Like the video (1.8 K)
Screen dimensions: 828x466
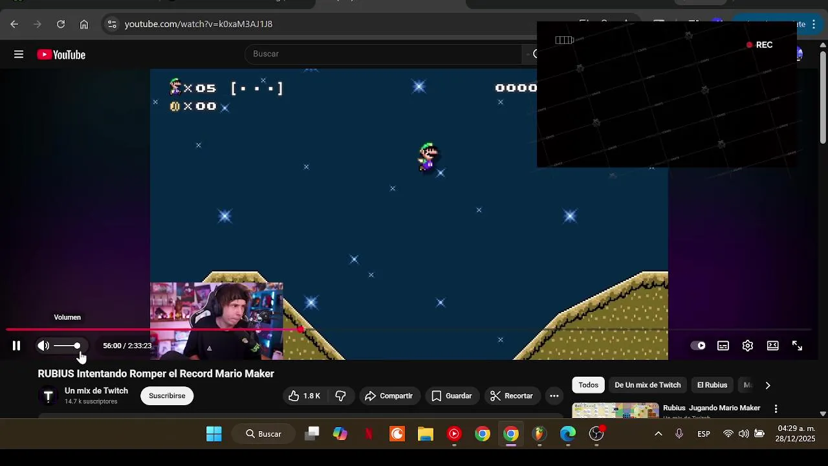305,395
